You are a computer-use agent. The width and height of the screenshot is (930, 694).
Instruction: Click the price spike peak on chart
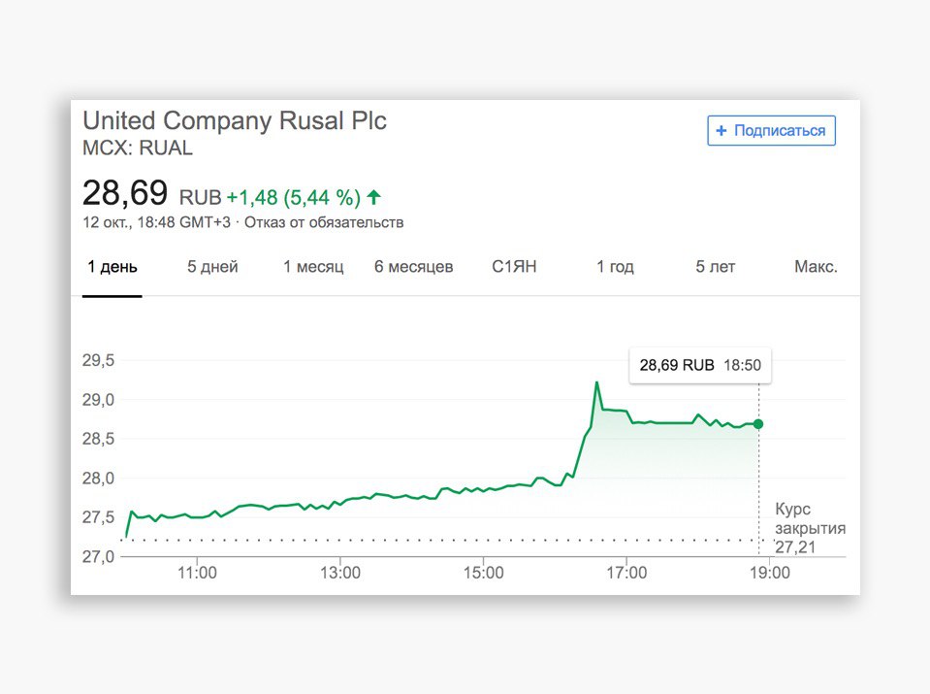pos(596,382)
